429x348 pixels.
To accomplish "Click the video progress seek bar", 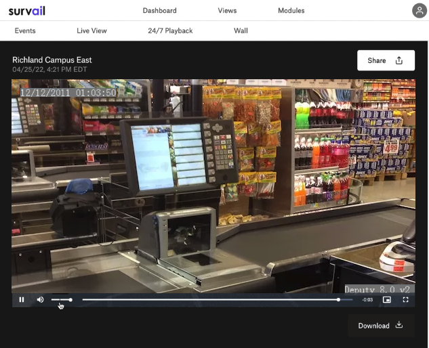I will (210, 299).
